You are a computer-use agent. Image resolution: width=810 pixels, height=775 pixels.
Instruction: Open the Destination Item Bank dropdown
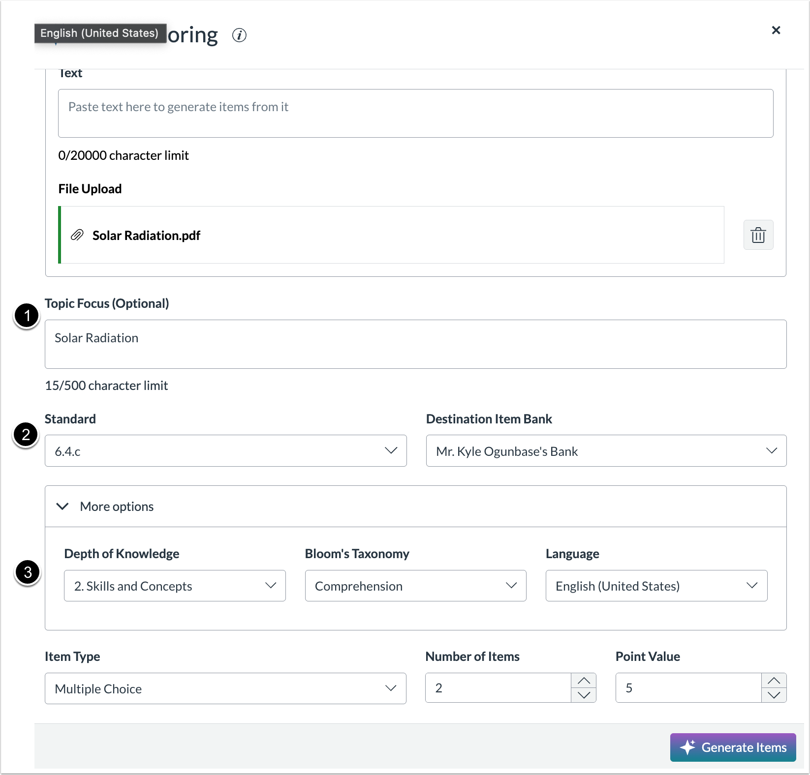click(606, 450)
